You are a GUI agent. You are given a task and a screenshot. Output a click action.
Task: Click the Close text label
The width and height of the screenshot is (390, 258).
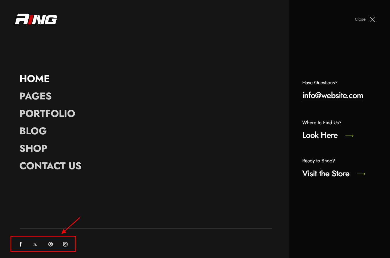360,19
